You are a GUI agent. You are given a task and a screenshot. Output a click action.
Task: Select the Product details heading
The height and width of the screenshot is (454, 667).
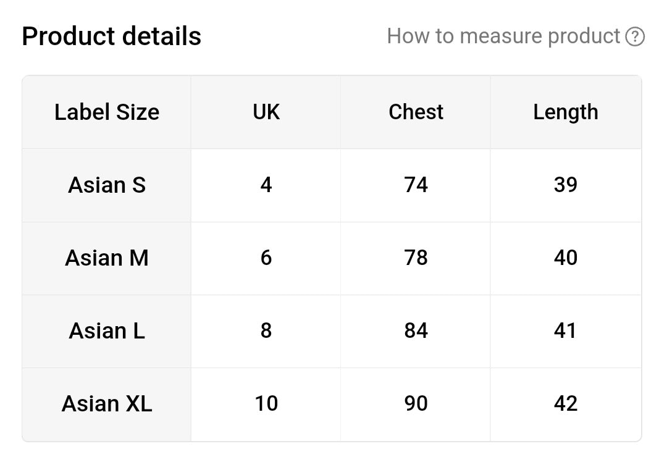(x=111, y=36)
